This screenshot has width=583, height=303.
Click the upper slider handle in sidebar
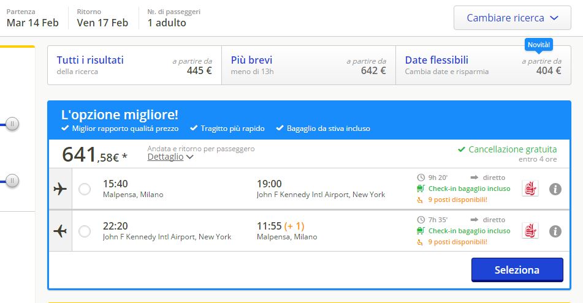tap(12, 124)
